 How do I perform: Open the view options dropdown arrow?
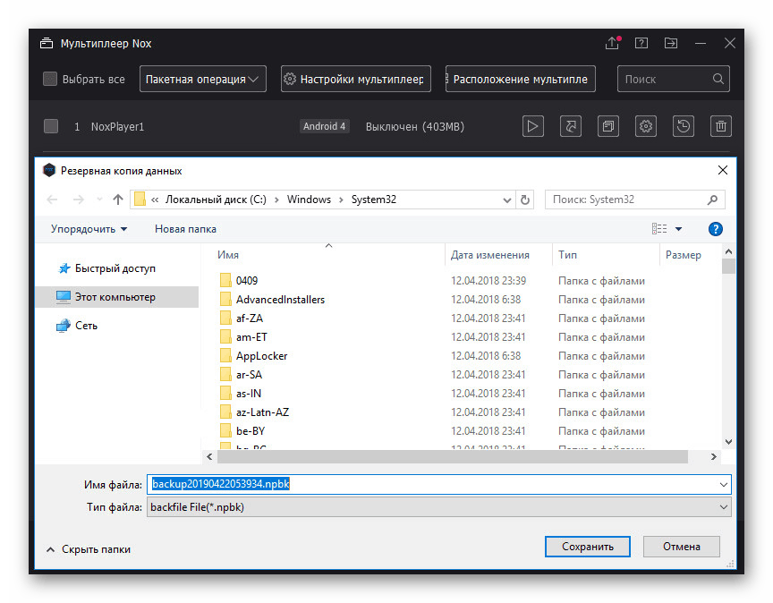tap(678, 229)
